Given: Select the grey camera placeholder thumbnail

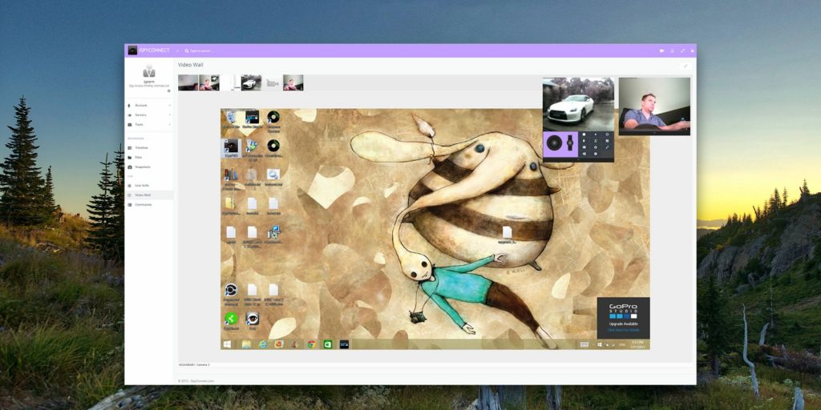Looking at the screenshot, I should [272, 82].
